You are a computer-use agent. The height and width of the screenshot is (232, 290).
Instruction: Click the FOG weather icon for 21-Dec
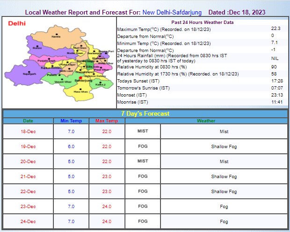pyautogui.click(x=143, y=176)
